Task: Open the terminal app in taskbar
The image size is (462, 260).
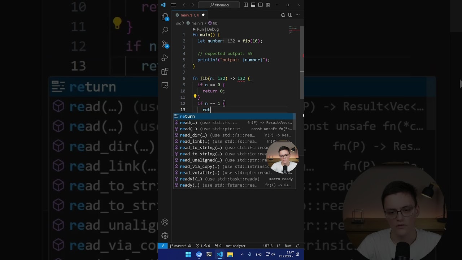Action: coord(209,255)
